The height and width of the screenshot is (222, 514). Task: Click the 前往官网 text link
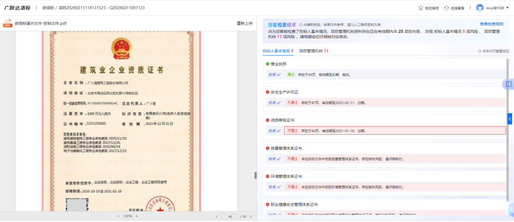point(432,8)
